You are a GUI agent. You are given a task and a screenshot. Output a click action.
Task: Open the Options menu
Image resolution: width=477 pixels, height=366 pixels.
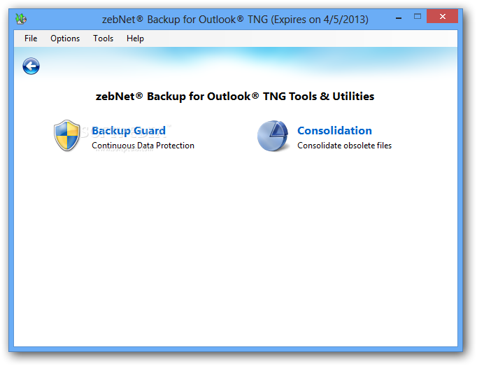[65, 38]
